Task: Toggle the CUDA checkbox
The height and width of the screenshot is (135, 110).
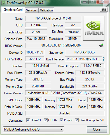Action: [46, 120]
